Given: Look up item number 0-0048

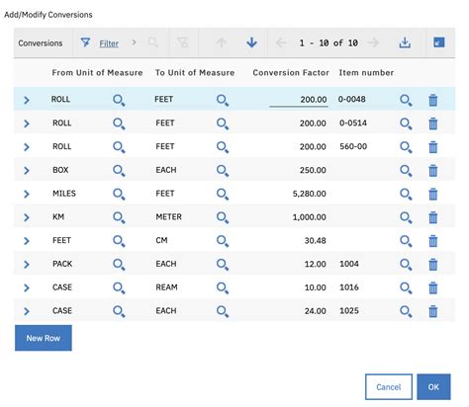Looking at the screenshot, I should coord(406,100).
